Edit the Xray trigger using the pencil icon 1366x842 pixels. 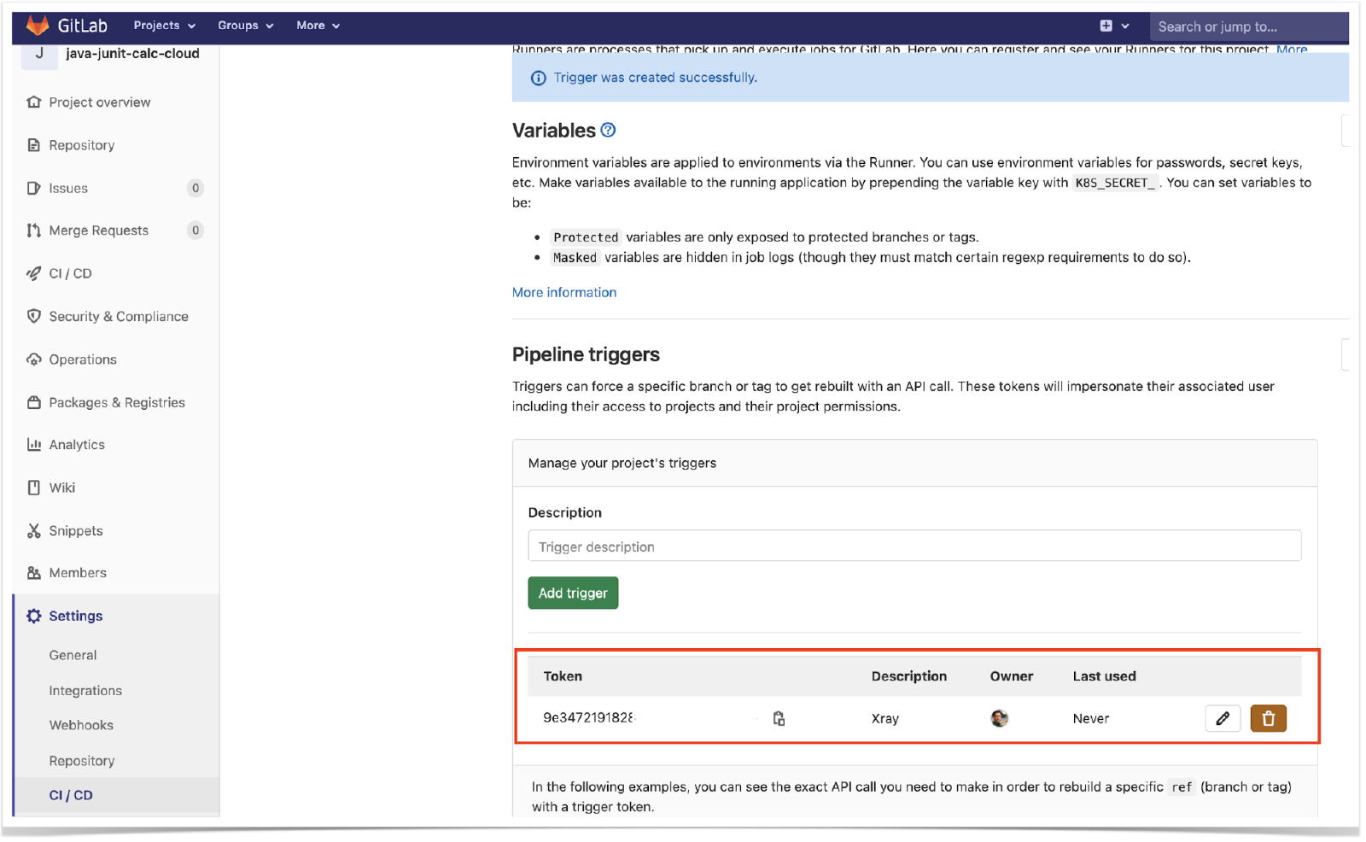coord(1223,718)
